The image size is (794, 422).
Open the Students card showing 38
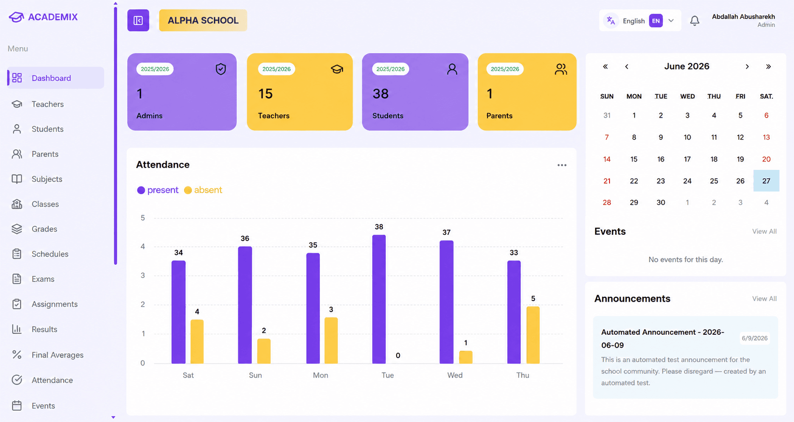tap(415, 91)
